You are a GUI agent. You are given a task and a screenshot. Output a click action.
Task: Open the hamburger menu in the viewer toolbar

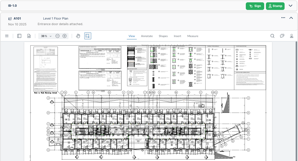[7, 36]
